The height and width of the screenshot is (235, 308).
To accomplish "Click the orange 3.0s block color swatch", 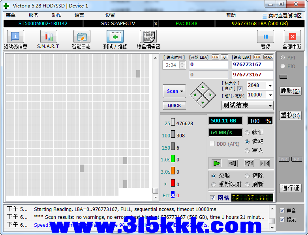I will pyautogui.click(x=173, y=170).
